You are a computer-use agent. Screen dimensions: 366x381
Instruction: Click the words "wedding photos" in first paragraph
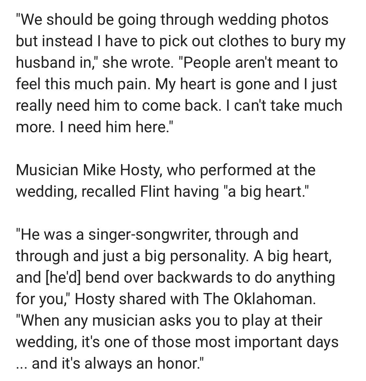click(x=273, y=20)
